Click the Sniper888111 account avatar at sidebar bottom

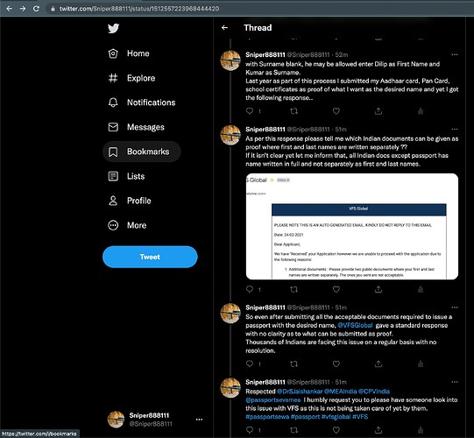[x=116, y=420]
